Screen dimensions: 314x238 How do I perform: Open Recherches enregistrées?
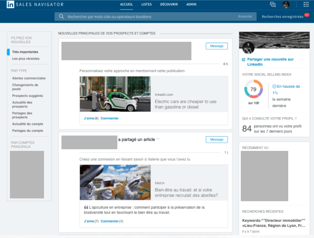(282, 17)
